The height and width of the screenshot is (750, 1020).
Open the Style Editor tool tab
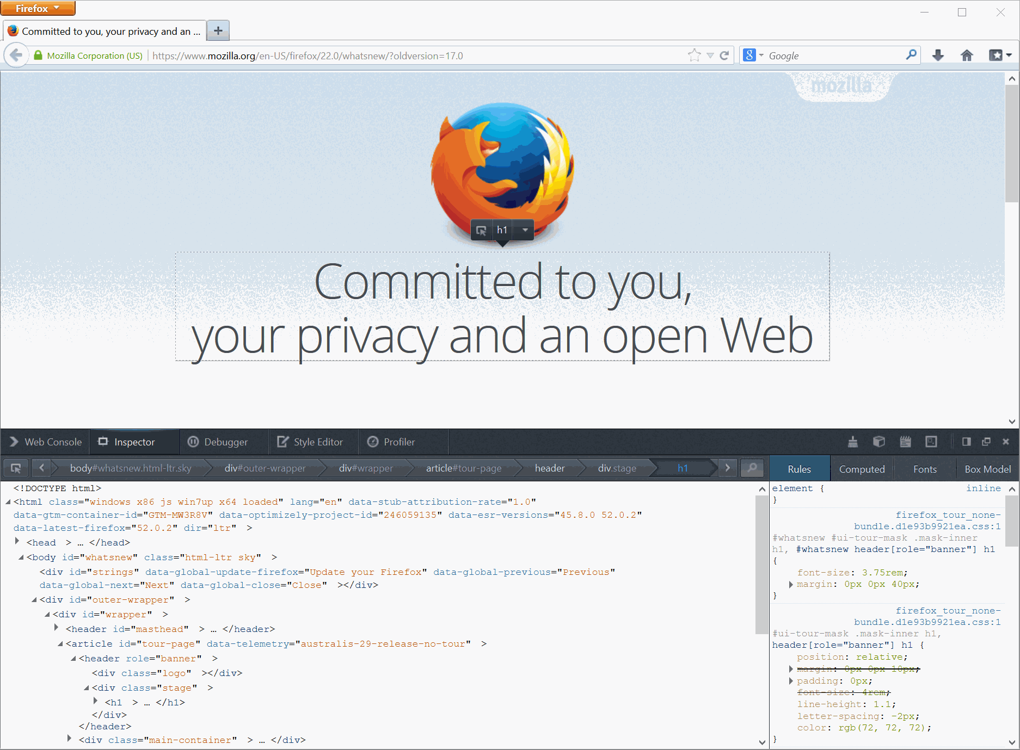click(314, 442)
